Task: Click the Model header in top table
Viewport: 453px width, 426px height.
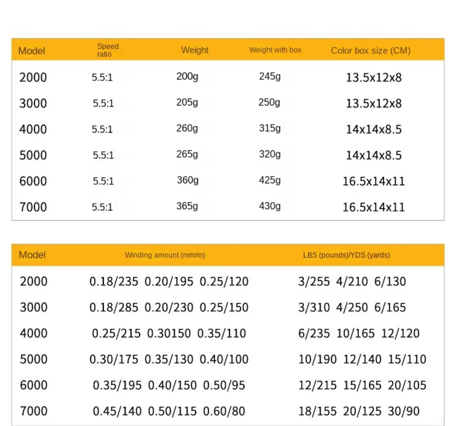Action: pos(32,51)
